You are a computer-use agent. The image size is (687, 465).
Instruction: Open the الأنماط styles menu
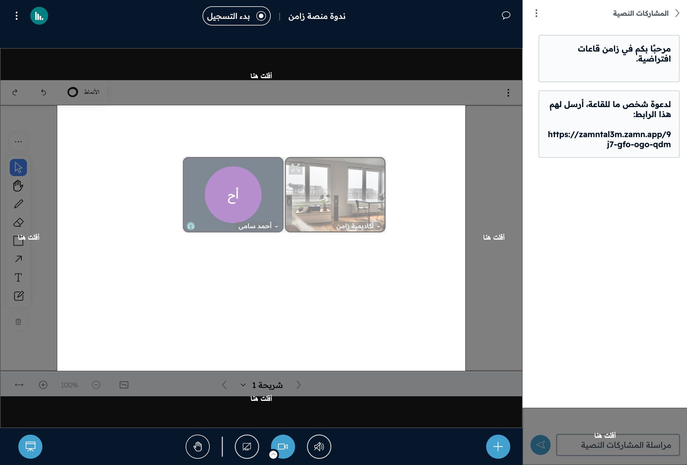click(84, 92)
